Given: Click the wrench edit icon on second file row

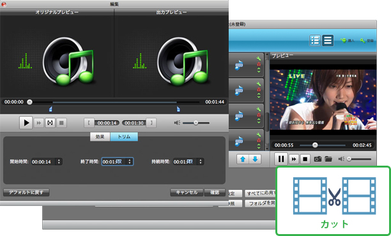Looking at the screenshot, I should tap(259, 84).
